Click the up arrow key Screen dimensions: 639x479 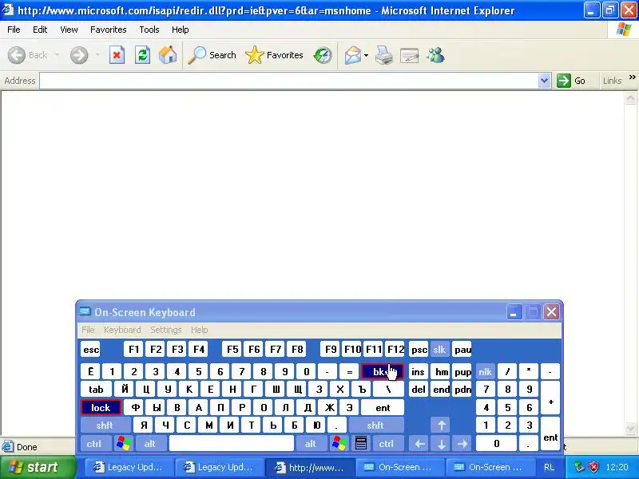click(x=442, y=426)
